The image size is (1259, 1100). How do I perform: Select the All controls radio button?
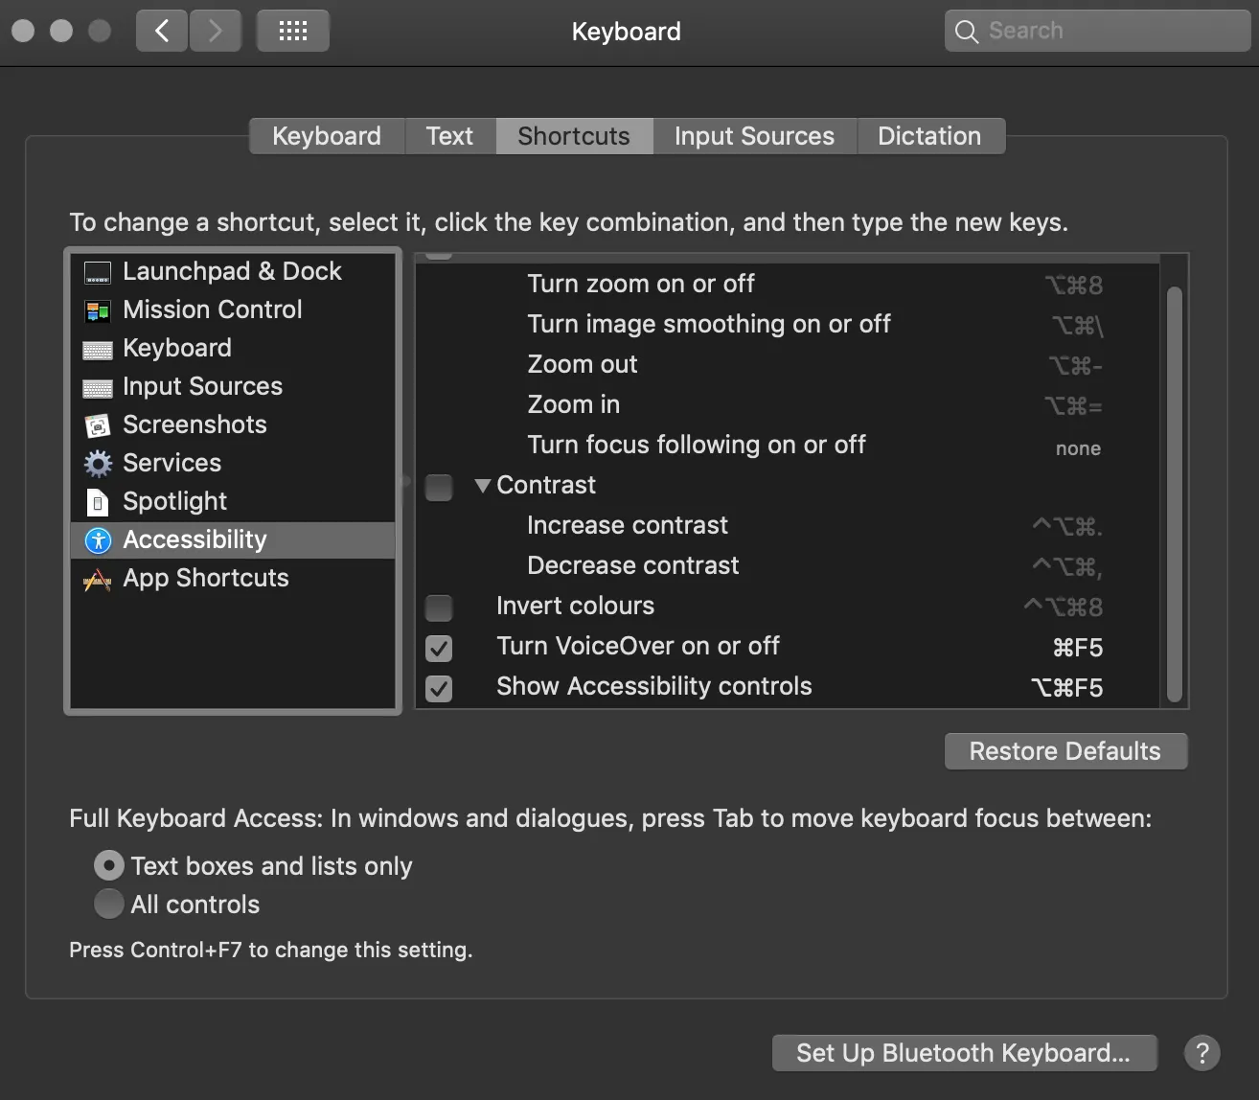pyautogui.click(x=109, y=905)
